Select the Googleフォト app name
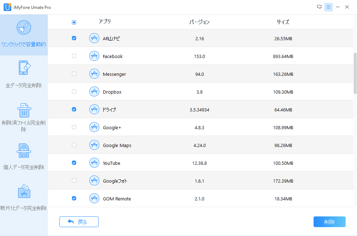 click(115, 181)
